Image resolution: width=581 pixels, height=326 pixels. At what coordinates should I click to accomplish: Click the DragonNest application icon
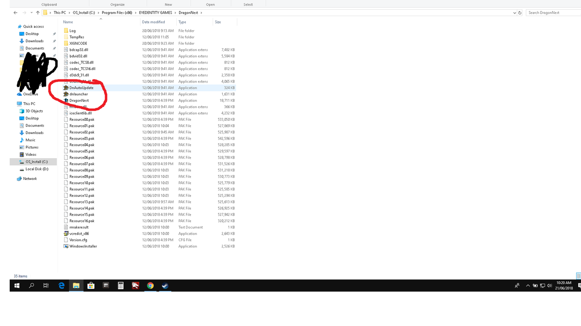(66, 101)
